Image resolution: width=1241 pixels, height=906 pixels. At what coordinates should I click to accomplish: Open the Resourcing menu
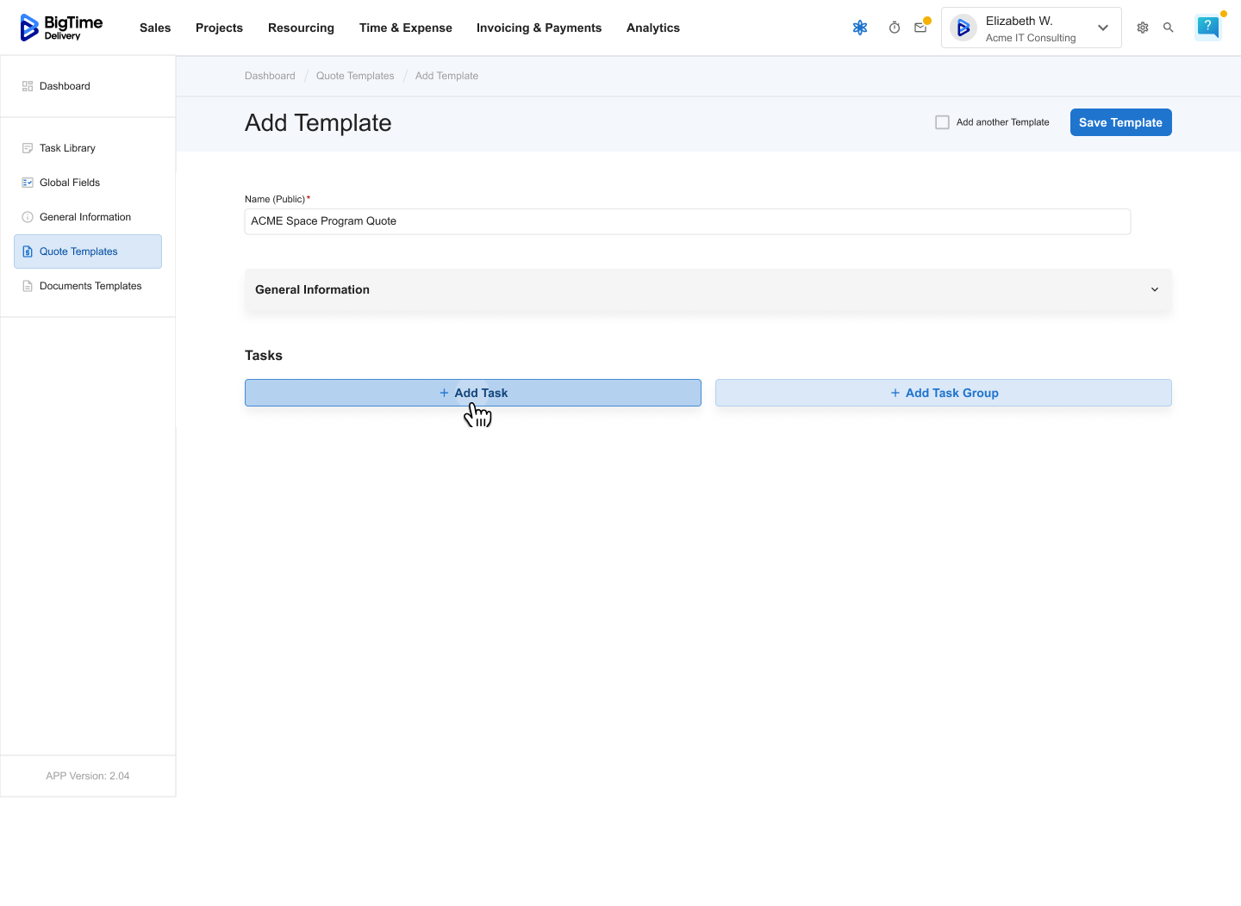(301, 28)
